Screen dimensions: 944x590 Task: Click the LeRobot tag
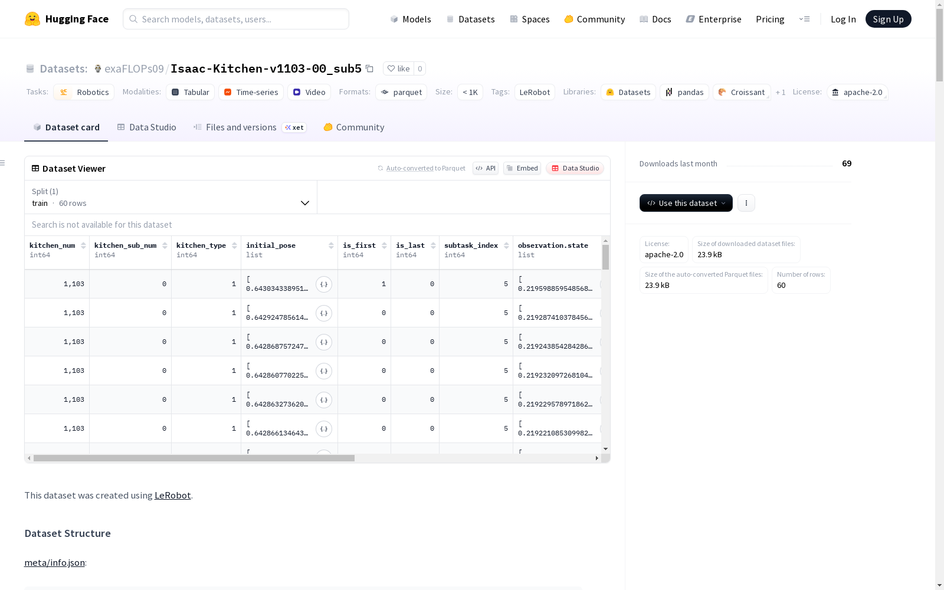(x=535, y=92)
